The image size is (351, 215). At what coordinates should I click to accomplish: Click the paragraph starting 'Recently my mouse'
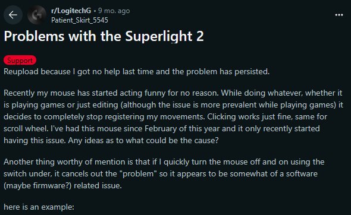[x=173, y=116]
